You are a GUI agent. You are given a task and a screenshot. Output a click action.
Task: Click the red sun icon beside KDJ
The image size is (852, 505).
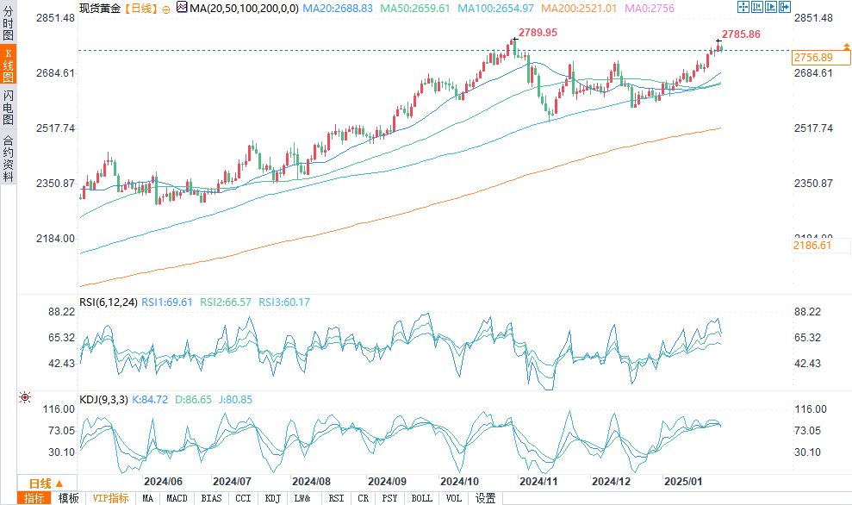(x=24, y=397)
